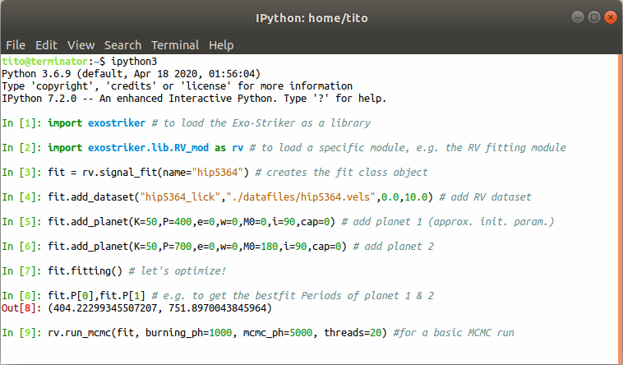623x365 pixels.
Task: Click the value '404.22299345507207'
Action: click(x=105, y=308)
